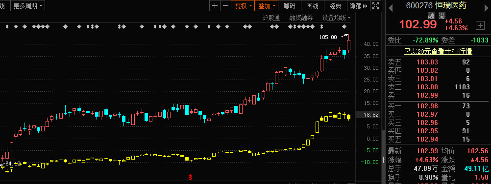Screen dimensions: 491x184
Task: Select 买四 bid price 102.95
Action: click(x=427, y=131)
